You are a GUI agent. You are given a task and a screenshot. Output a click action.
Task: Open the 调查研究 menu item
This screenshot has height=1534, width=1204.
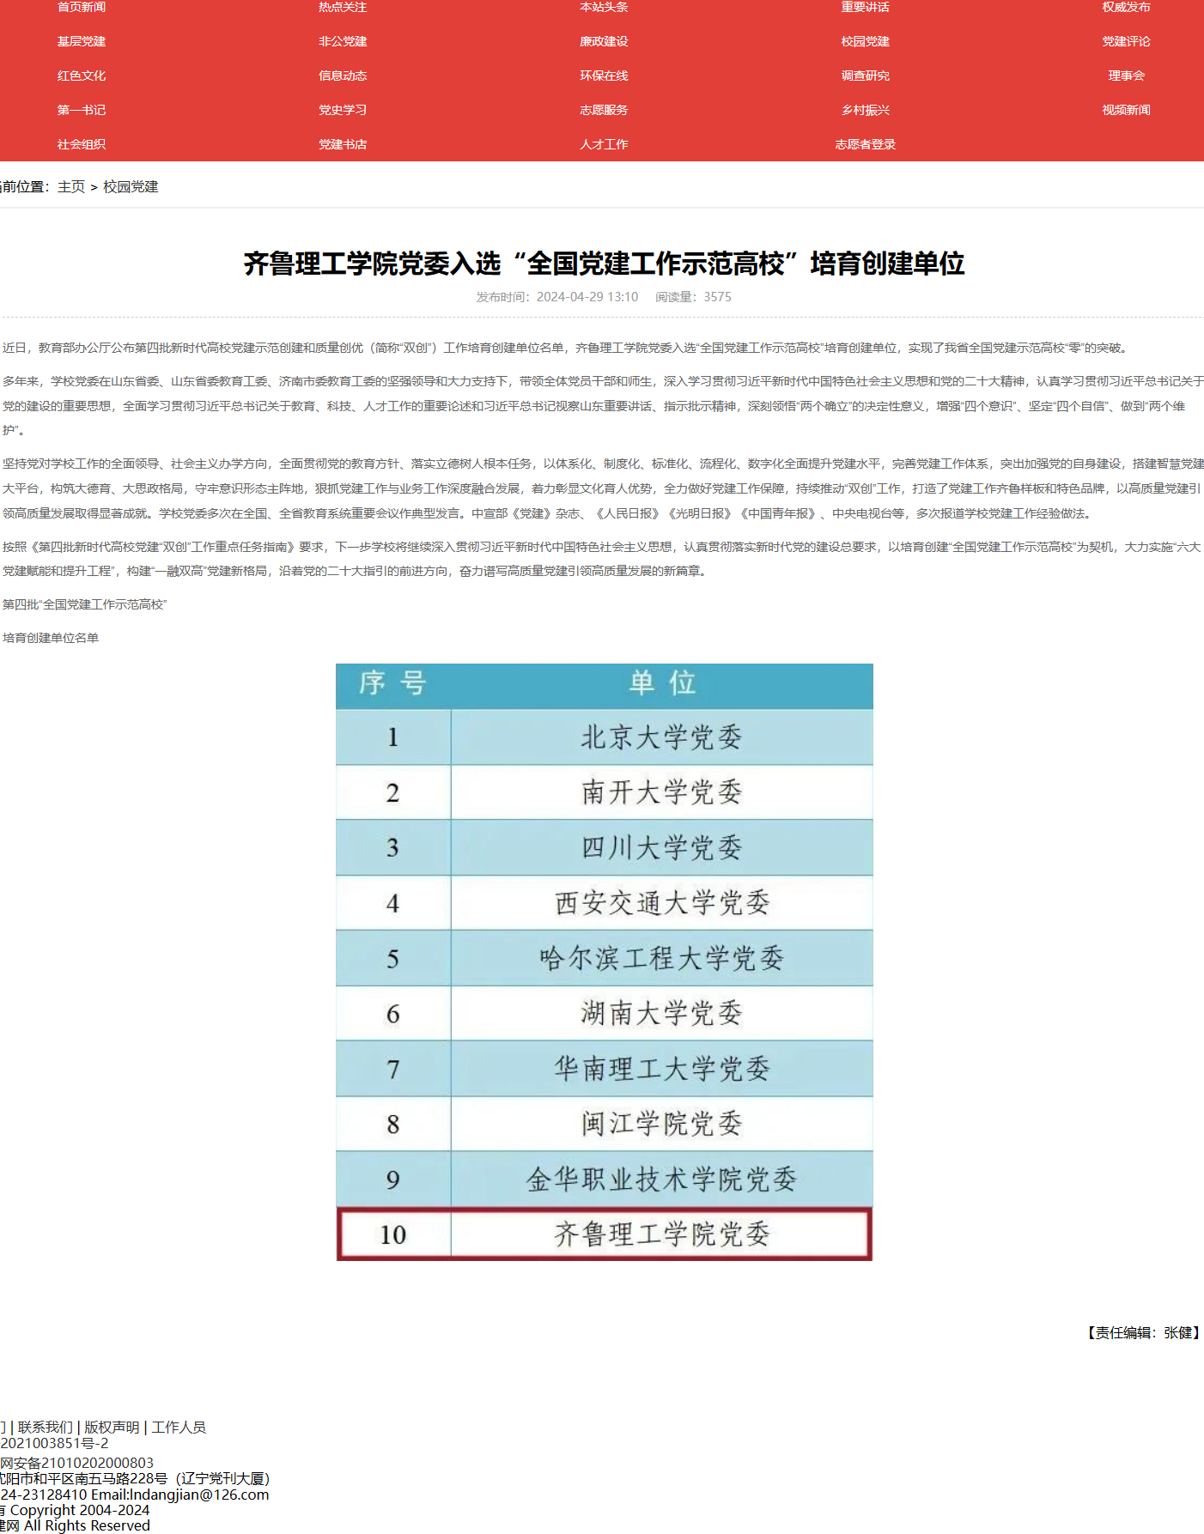coord(865,76)
